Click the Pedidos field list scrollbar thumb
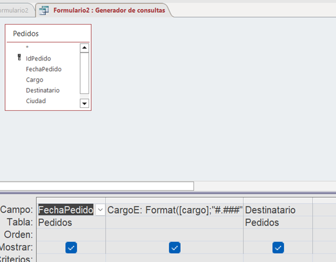The image size is (336, 262). coord(85,73)
